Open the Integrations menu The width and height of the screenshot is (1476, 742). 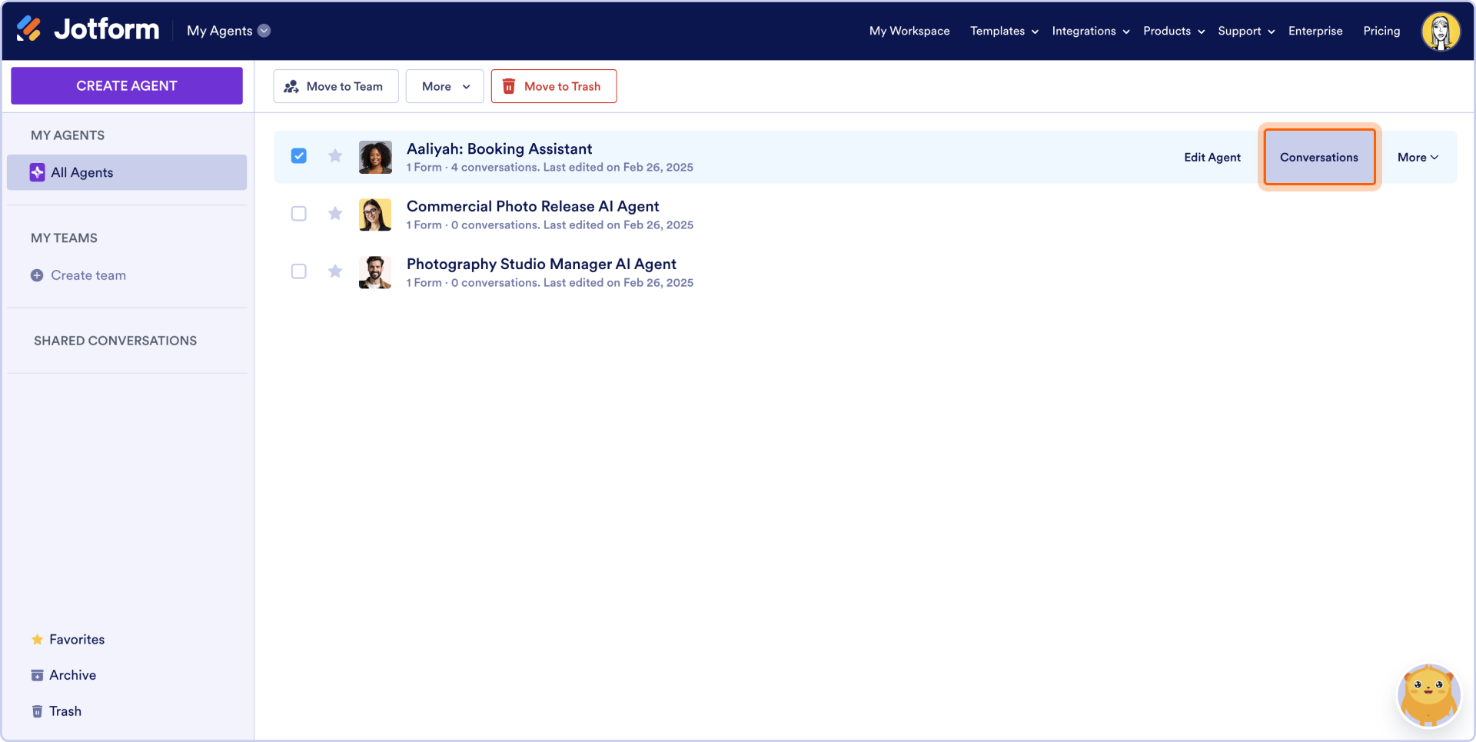click(x=1091, y=31)
